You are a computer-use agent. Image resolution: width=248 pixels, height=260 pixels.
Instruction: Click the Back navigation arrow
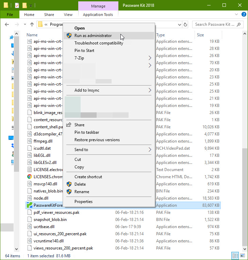(7, 24)
